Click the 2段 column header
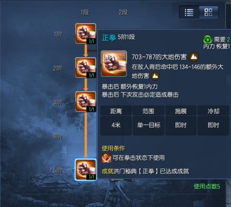This screenshot has height=207, width=231. coord(124,12)
